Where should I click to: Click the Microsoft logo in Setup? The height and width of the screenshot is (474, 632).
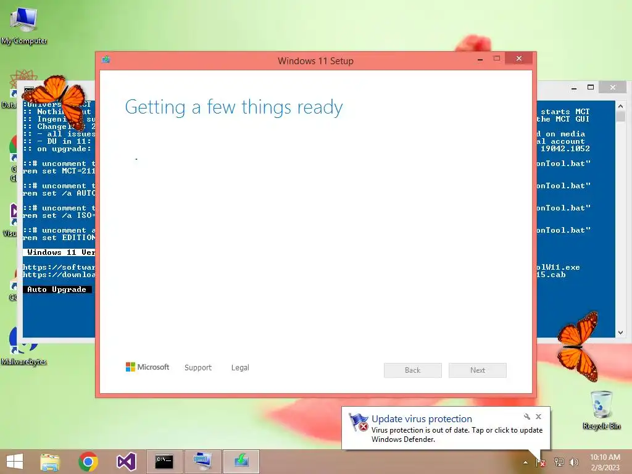click(x=148, y=367)
